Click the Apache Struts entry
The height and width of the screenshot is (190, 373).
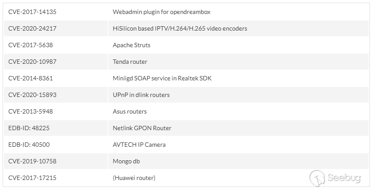pos(131,45)
